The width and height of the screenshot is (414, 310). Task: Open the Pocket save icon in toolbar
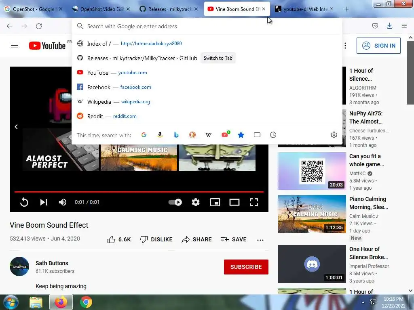(x=375, y=26)
